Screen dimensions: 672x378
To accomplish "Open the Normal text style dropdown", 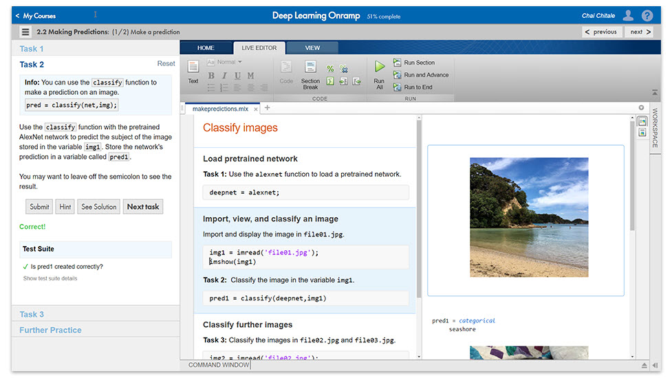I will pos(226,62).
